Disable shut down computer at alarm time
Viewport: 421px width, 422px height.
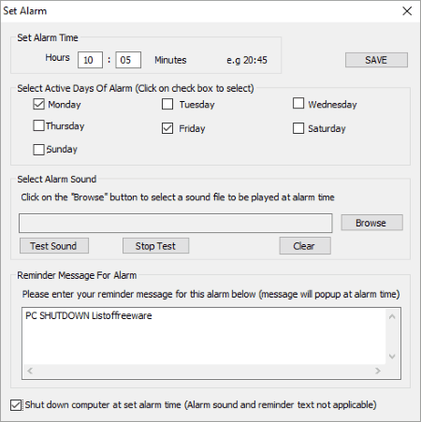[16, 405]
